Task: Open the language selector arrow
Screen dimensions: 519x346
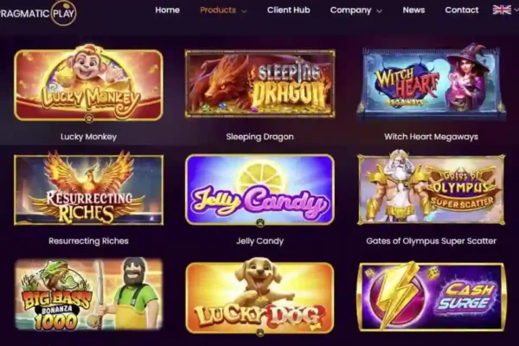Action: pyautogui.click(x=516, y=10)
